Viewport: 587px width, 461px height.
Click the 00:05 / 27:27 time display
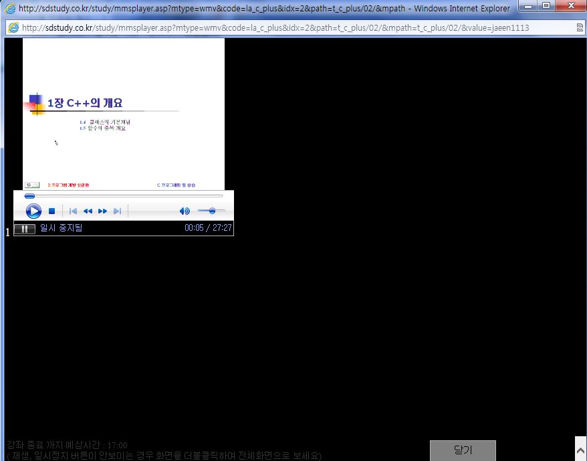point(208,228)
